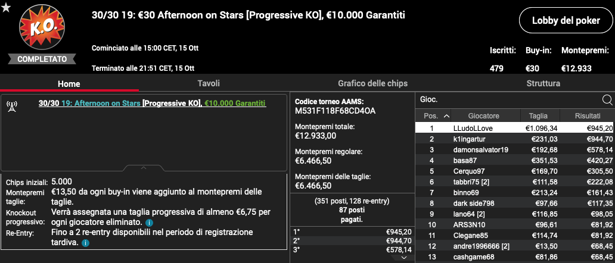This screenshot has height=263, width=615.
Task: Show info about progressive knockout bounty
Action: 149,223
